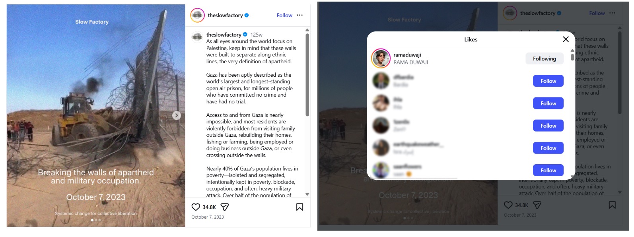Screen dimensions: 634x237
Task: Open the three-dot more options menu in the undimmed post
Action: coord(299,15)
